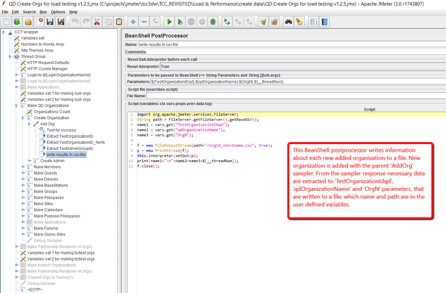Collapse the Thread Group node

(x=10, y=57)
